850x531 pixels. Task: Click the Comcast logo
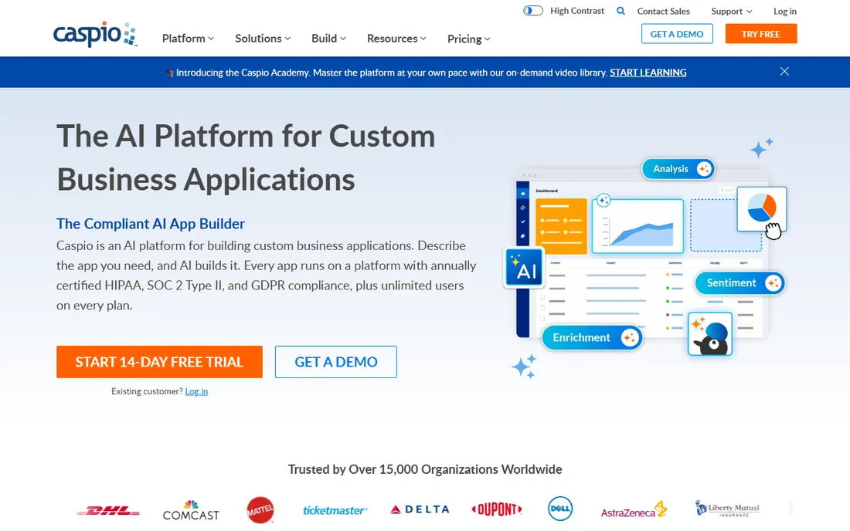[x=191, y=510]
